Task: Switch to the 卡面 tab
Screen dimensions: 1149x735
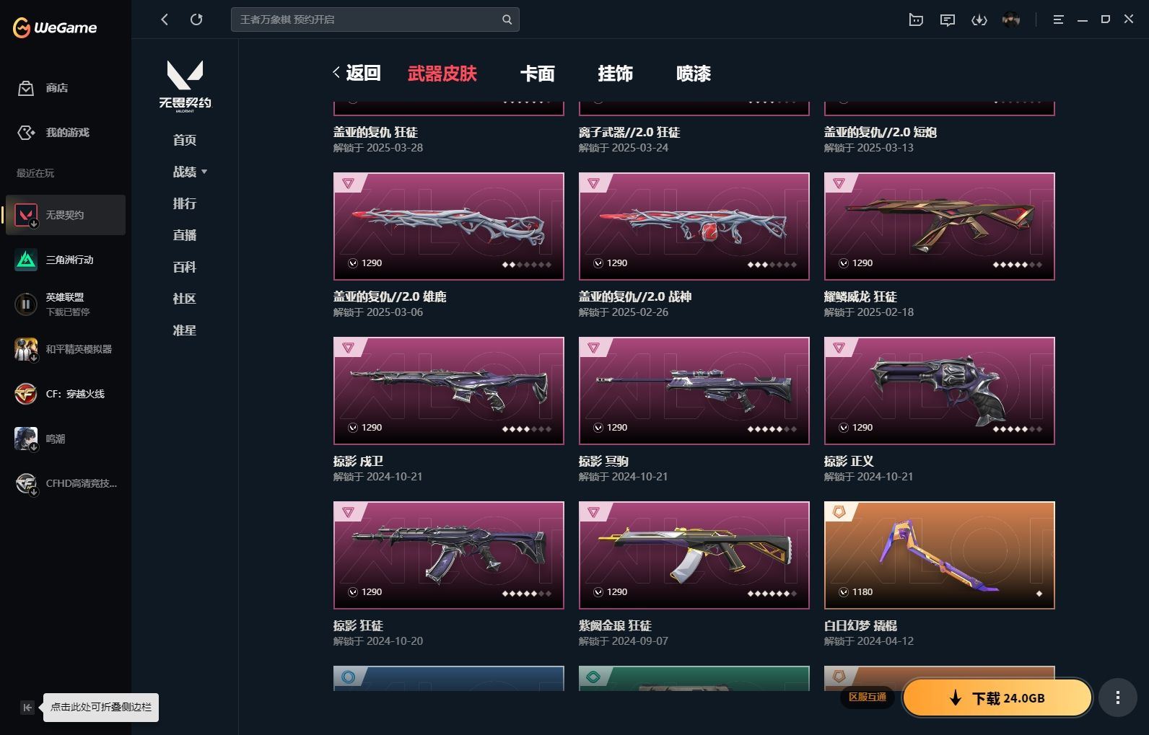Action: pyautogui.click(x=537, y=74)
